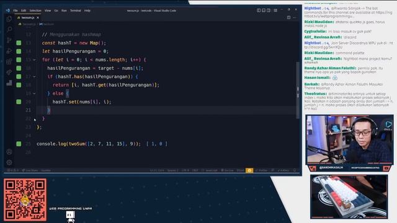This screenshot has width=397, height=223.
Task: Click 'let hasilPengurangan = 0;' code line
Action: point(75,51)
